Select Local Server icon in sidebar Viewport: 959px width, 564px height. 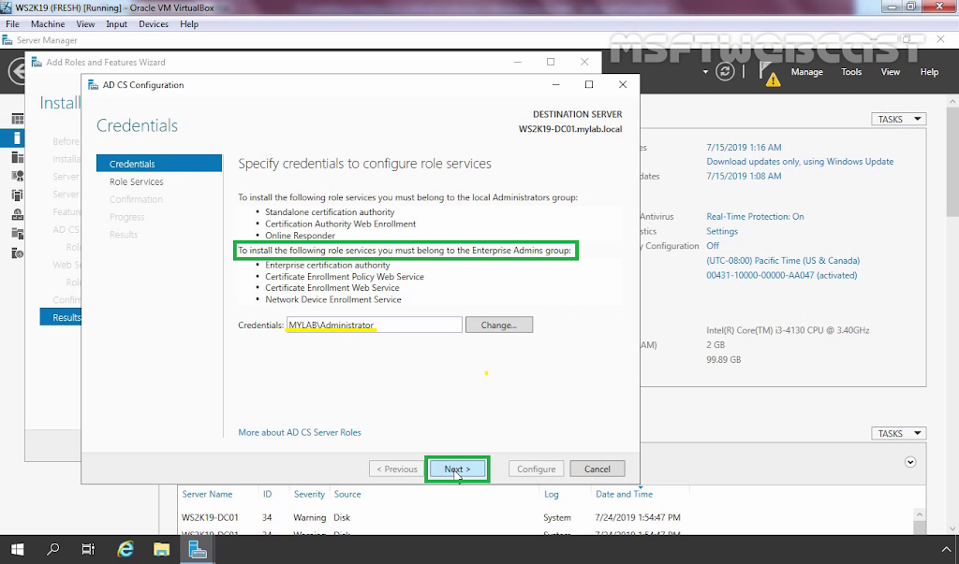pyautogui.click(x=17, y=138)
